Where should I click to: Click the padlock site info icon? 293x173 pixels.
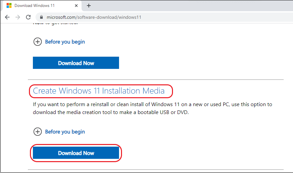click(41, 17)
